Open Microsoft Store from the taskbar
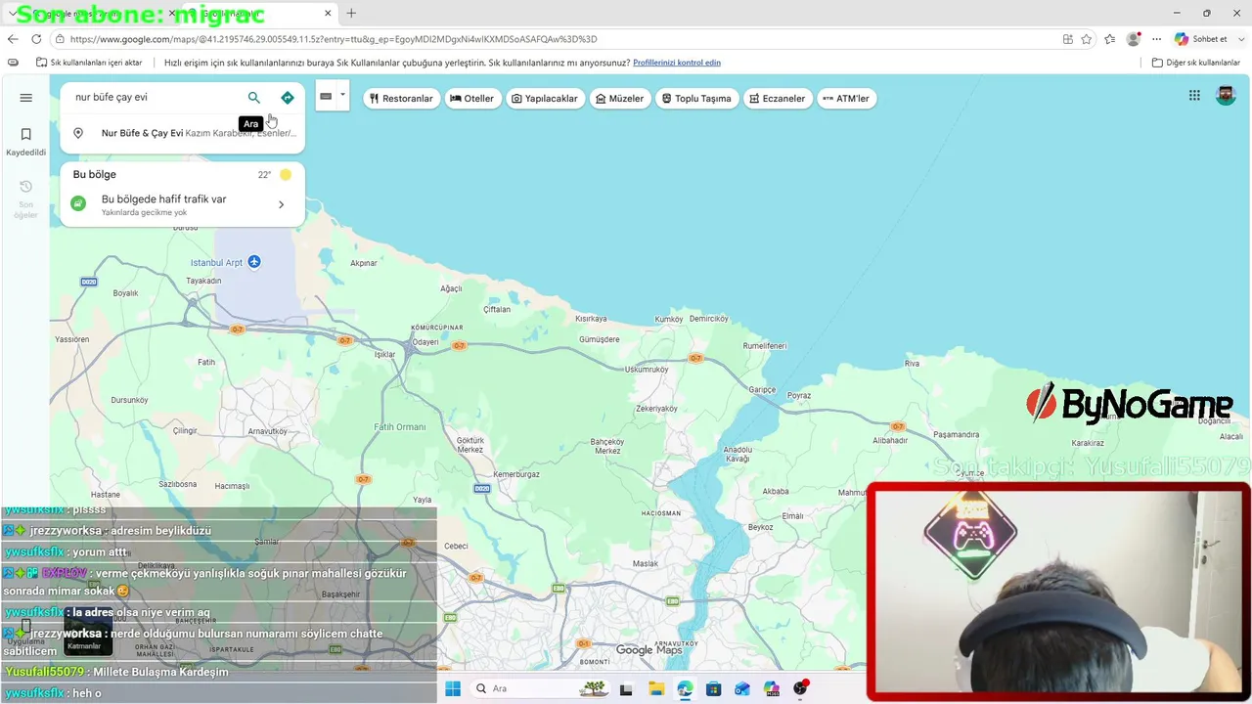Image resolution: width=1252 pixels, height=704 pixels. pyautogui.click(x=713, y=688)
